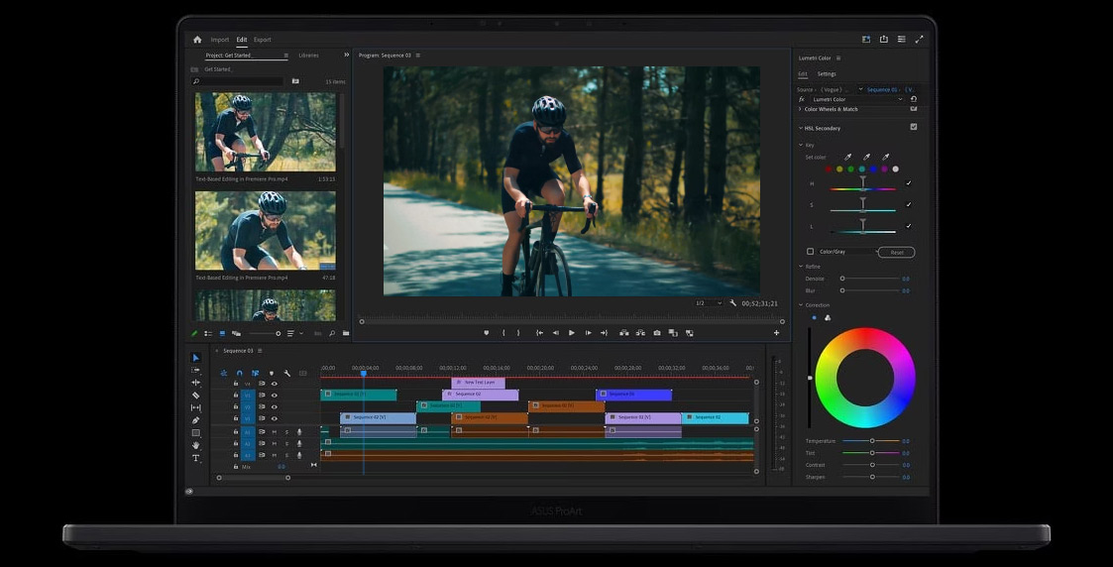Open the Color/Gray dropdown

[847, 252]
